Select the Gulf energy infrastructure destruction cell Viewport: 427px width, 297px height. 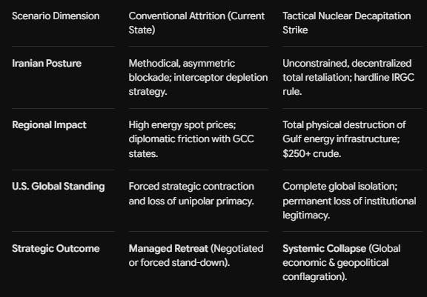[344, 139]
